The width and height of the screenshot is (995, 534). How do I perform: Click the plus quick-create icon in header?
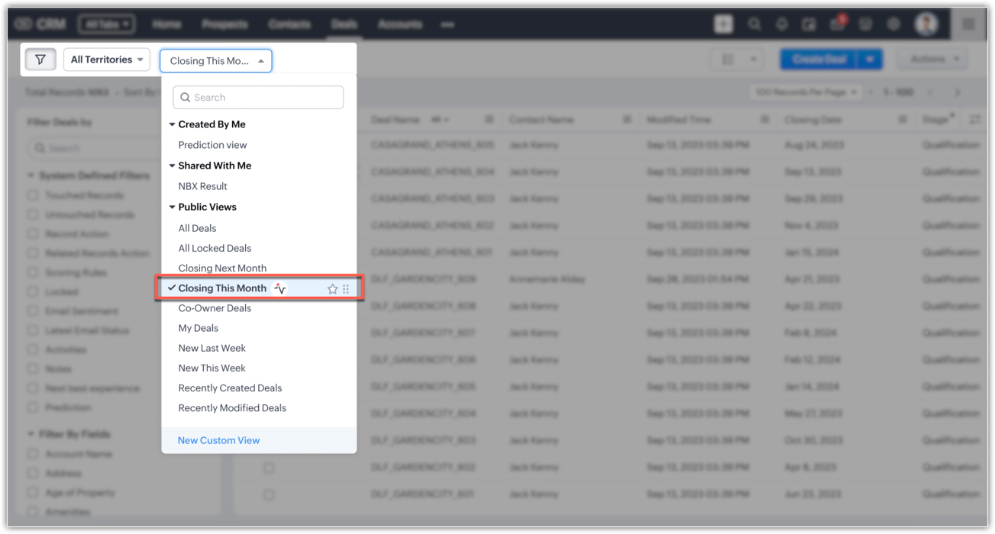point(723,24)
